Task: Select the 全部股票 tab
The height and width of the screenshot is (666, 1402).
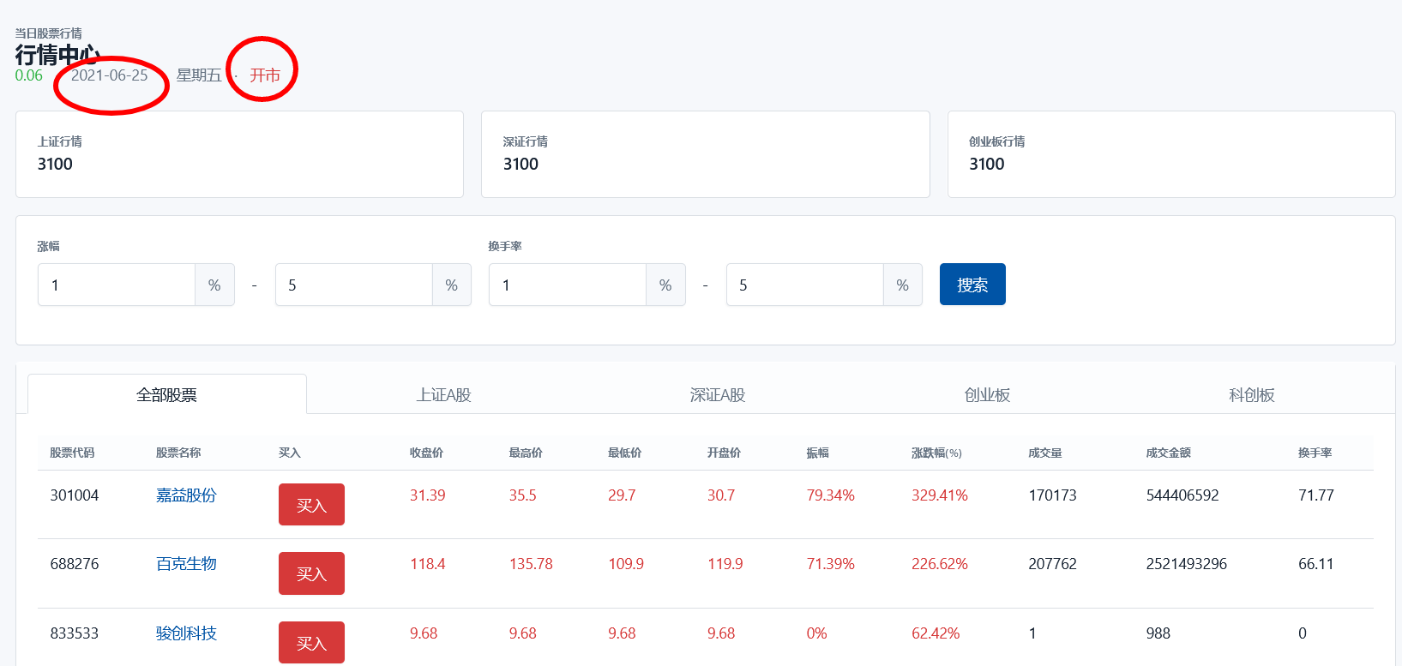Action: pyautogui.click(x=167, y=395)
